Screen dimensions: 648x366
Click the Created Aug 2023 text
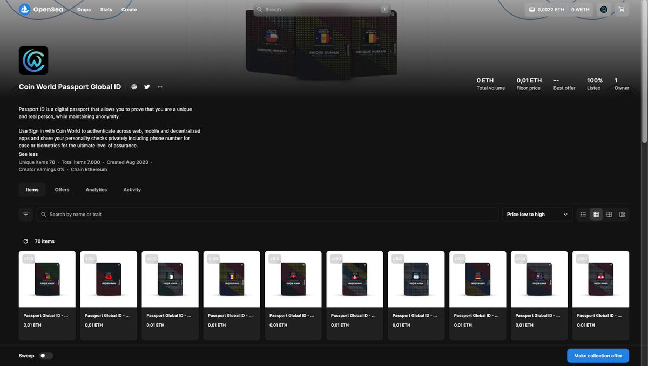pos(128,162)
